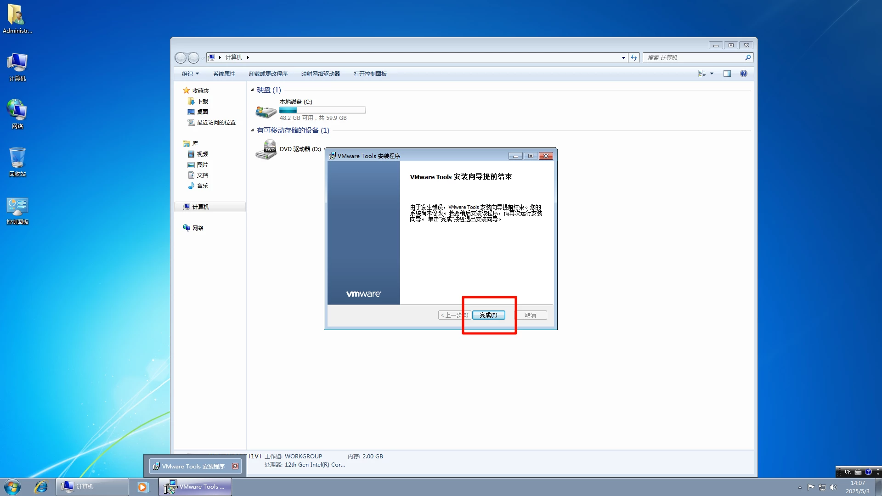Viewport: 882px width, 496px height.
Task: Launch Internet Explorer from the taskbar
Action: coord(41,487)
